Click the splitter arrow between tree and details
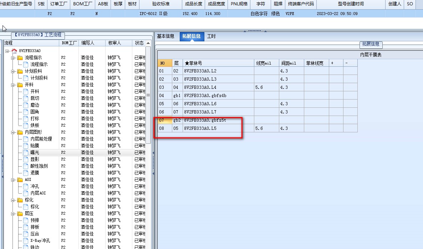The image size is (423, 249). click(x=153, y=163)
